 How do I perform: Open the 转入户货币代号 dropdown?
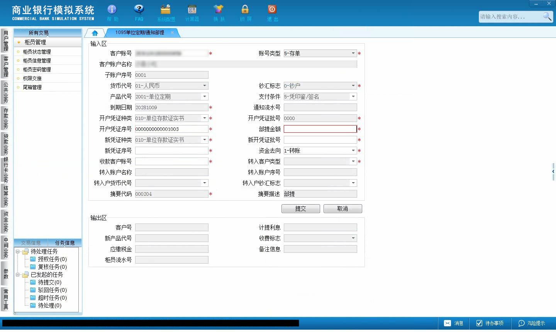coord(205,183)
